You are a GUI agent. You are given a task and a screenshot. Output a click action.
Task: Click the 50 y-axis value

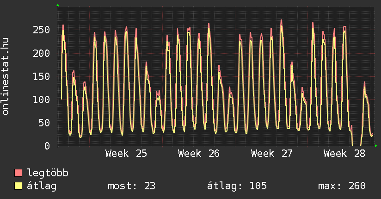click(44, 123)
